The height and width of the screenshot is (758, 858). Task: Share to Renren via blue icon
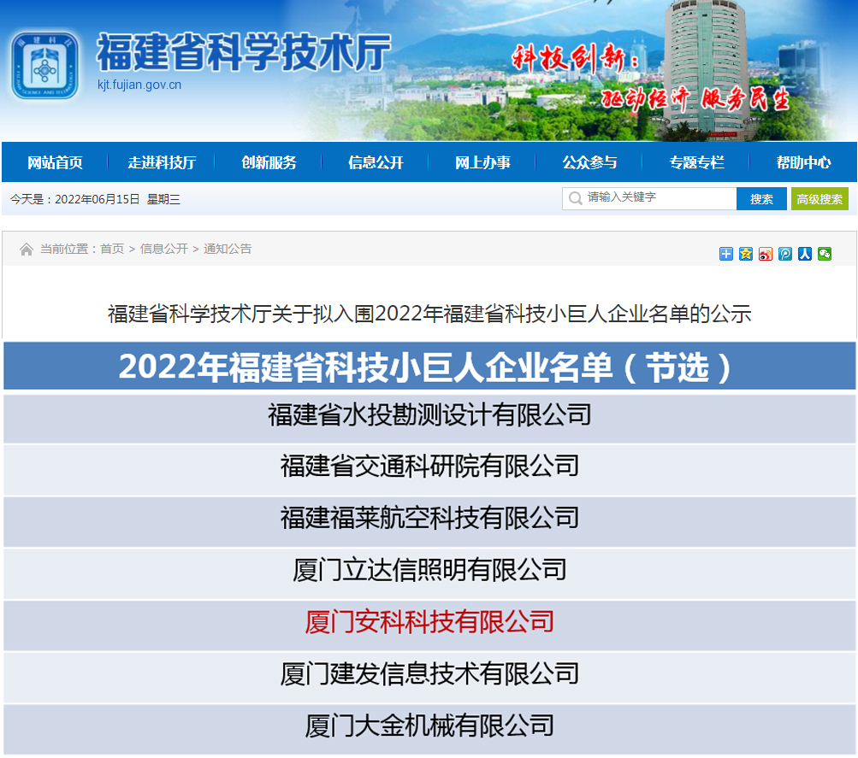click(x=805, y=253)
